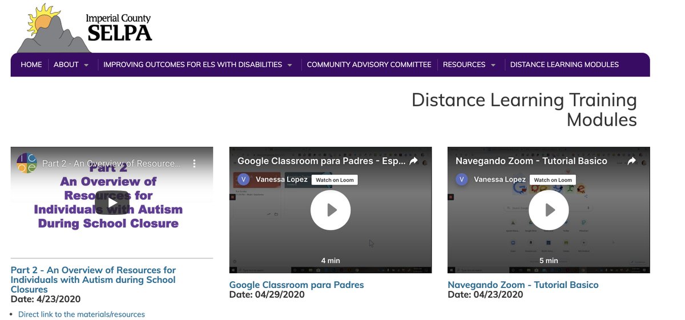Click Watch on Loom for Navegando Zoom video

(553, 179)
